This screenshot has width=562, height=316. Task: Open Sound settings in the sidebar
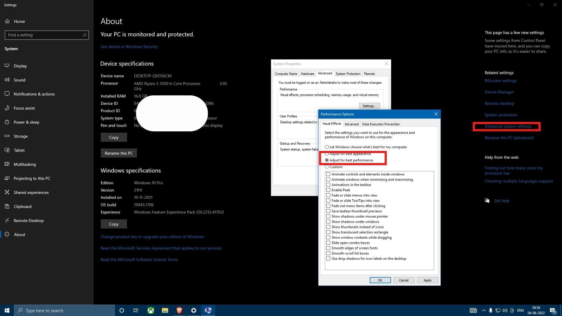pyautogui.click(x=19, y=80)
